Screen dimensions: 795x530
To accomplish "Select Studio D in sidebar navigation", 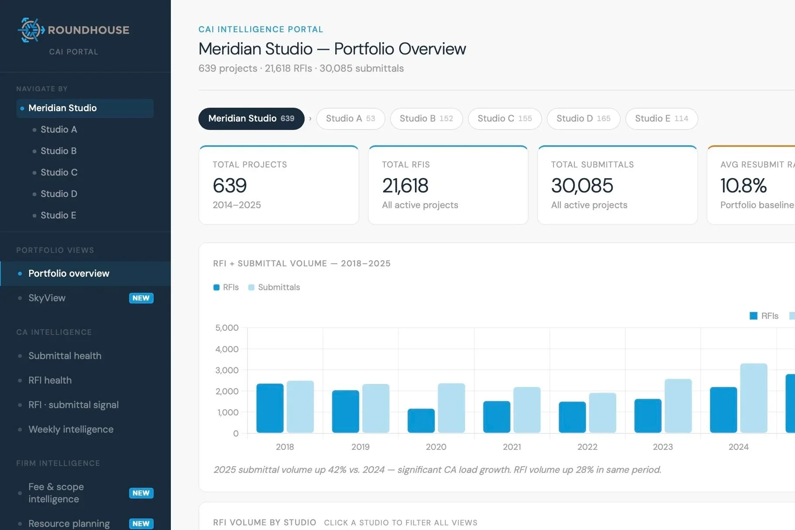I will click(59, 194).
